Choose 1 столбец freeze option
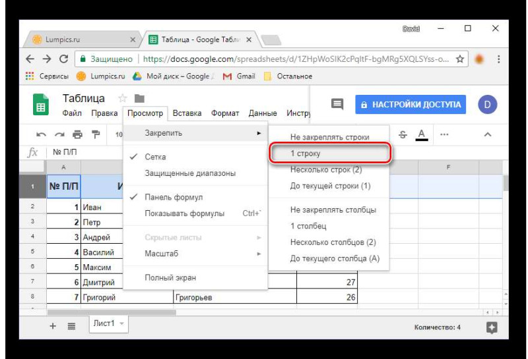Viewport: 528px width, 359px height. 329,226
